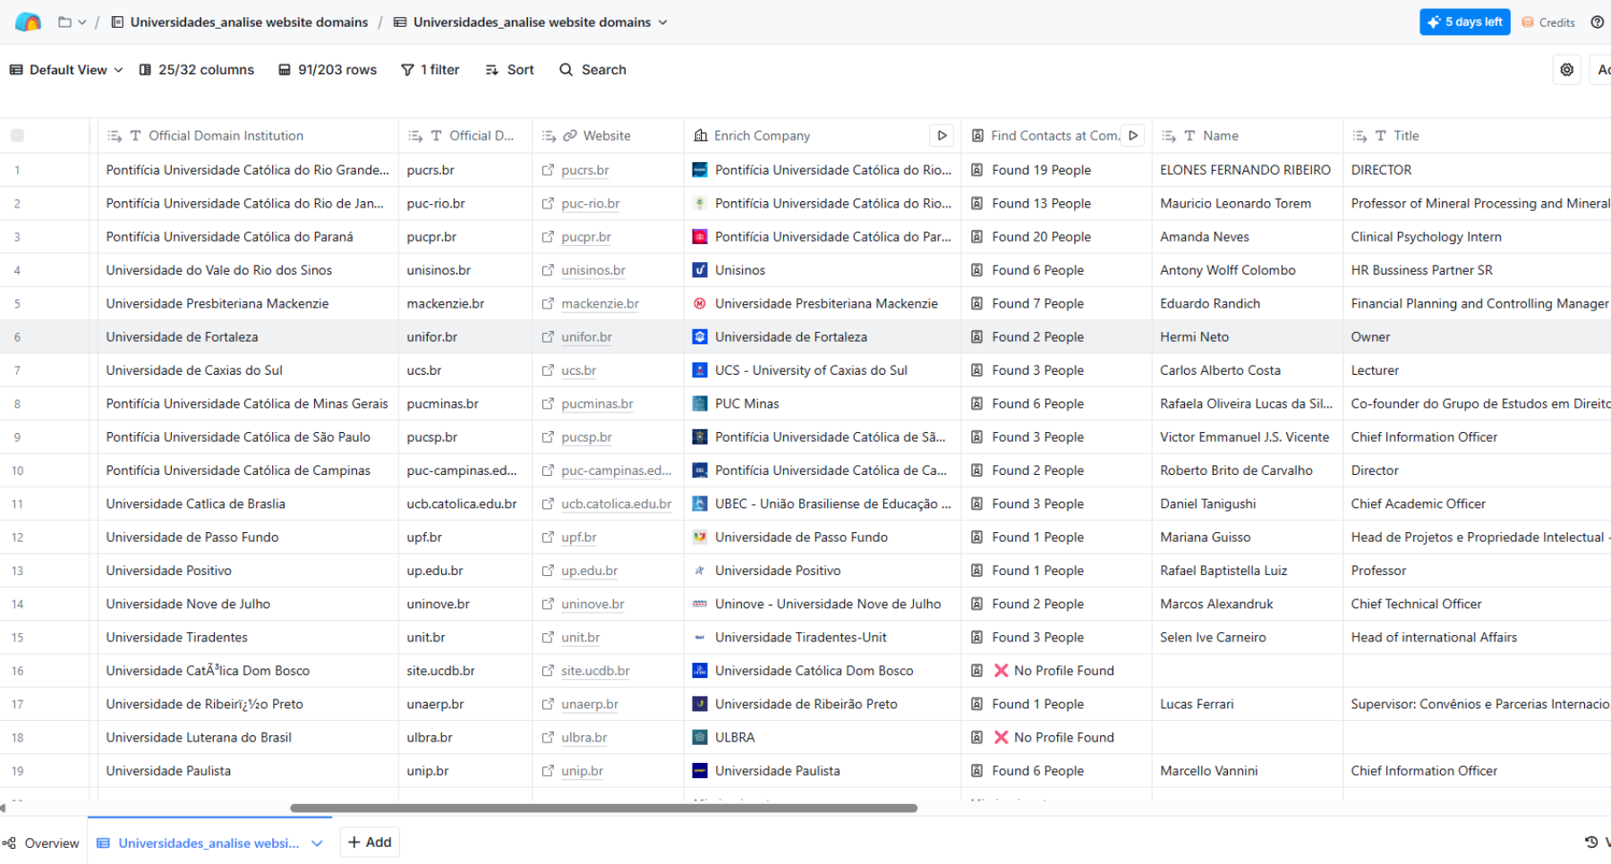The height and width of the screenshot is (864, 1611).
Task: Click the Clay rainbow logo icon
Action: (x=28, y=22)
